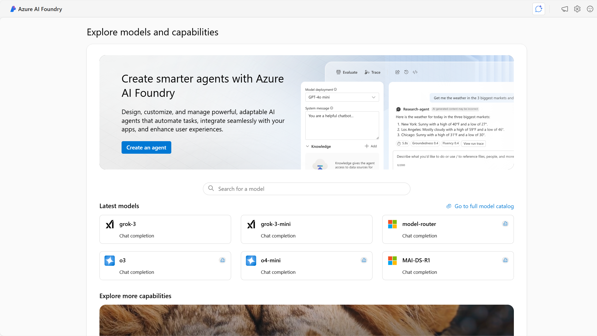Click the model-router Microsoft logo

[x=392, y=224]
